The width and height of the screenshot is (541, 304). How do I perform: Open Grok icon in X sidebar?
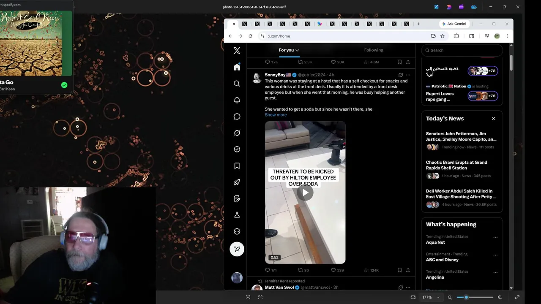(237, 133)
